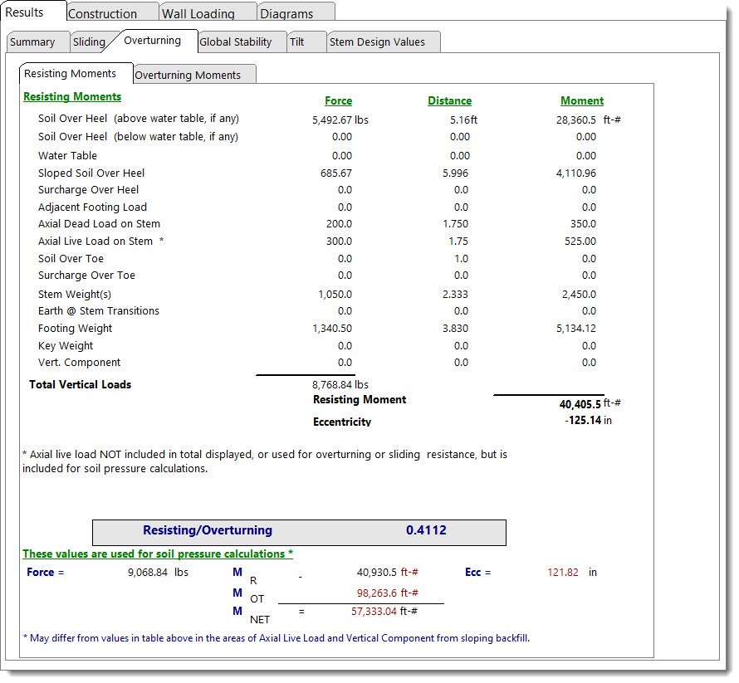Open the Summary sub-tab
739x683 pixels.
(x=32, y=42)
